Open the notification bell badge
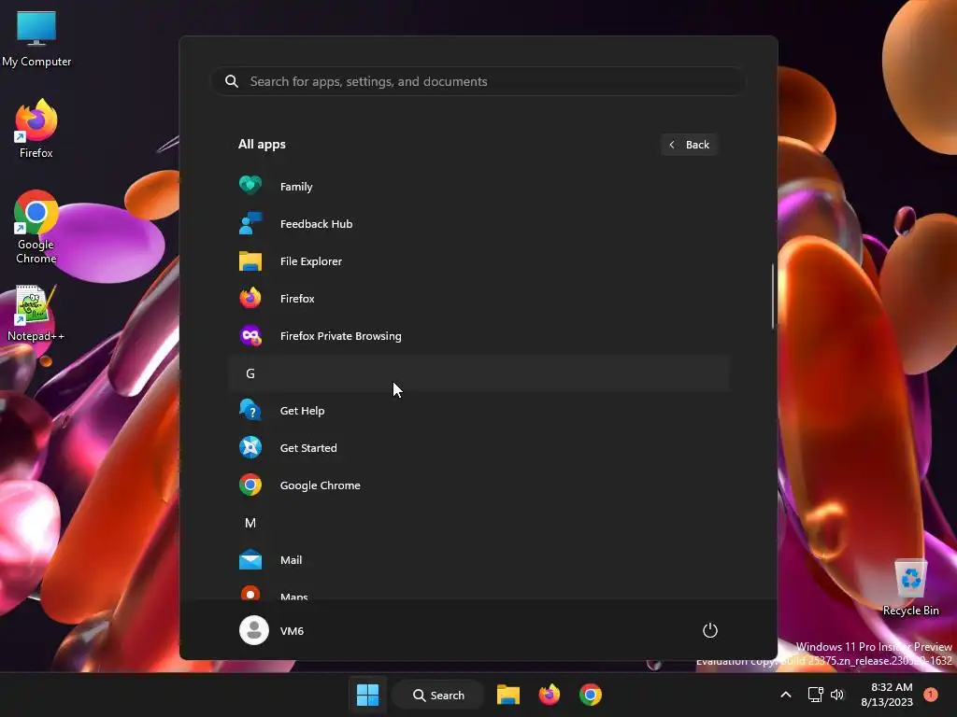 click(931, 695)
